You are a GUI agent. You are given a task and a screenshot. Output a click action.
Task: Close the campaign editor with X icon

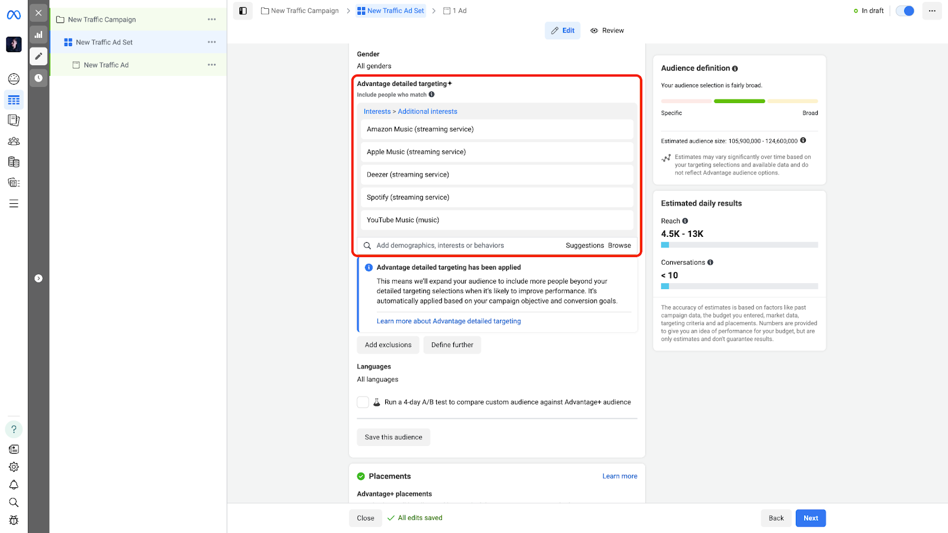(x=39, y=12)
